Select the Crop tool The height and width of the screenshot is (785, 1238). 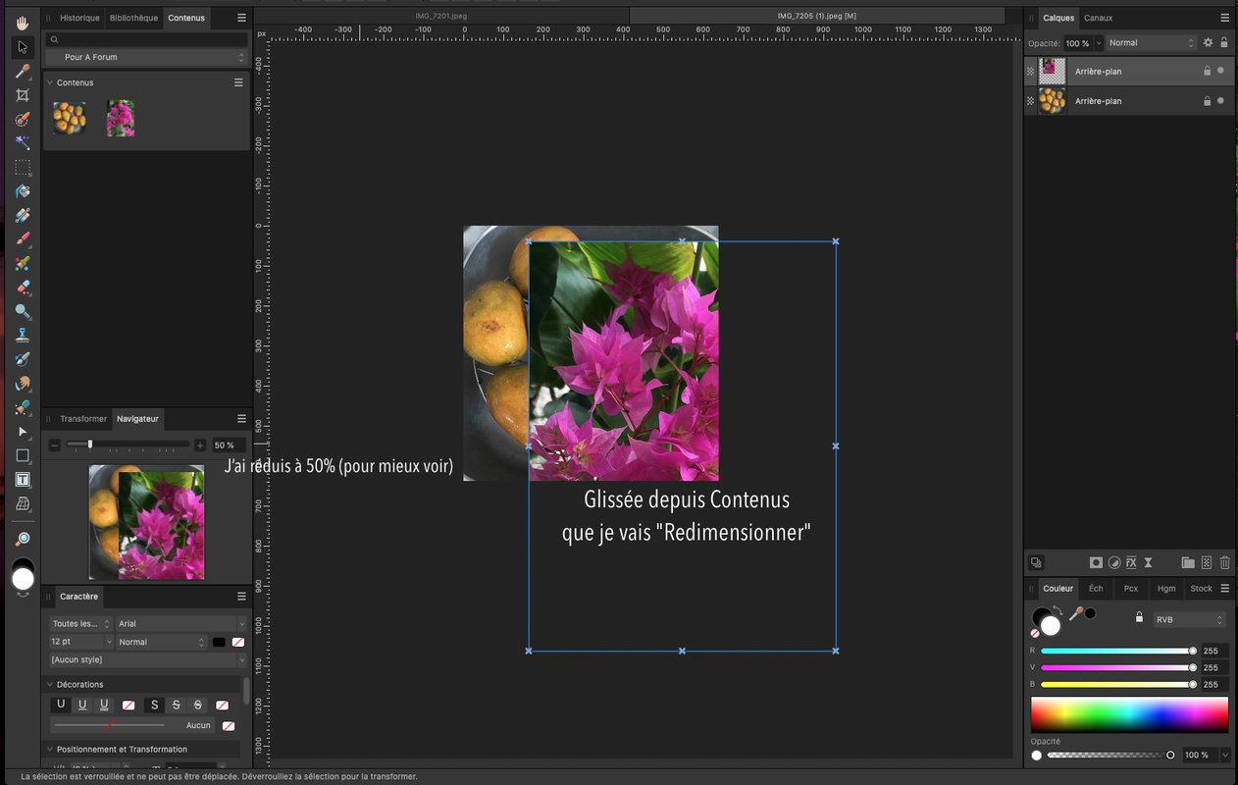pos(23,95)
